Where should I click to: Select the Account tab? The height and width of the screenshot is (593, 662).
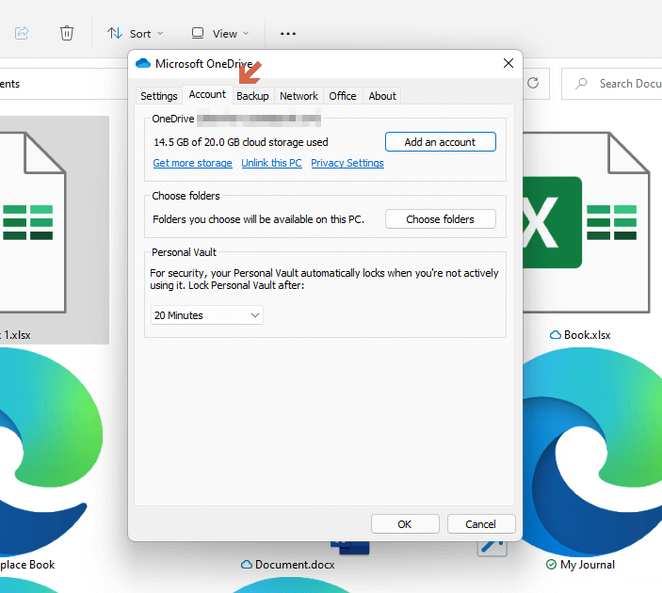207,94
